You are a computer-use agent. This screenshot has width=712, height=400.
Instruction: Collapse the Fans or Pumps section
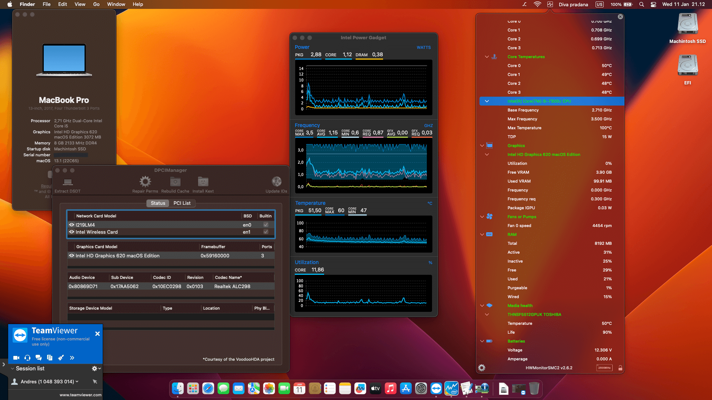(x=482, y=217)
